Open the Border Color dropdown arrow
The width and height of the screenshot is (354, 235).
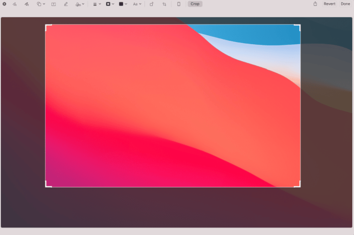tap(113, 4)
